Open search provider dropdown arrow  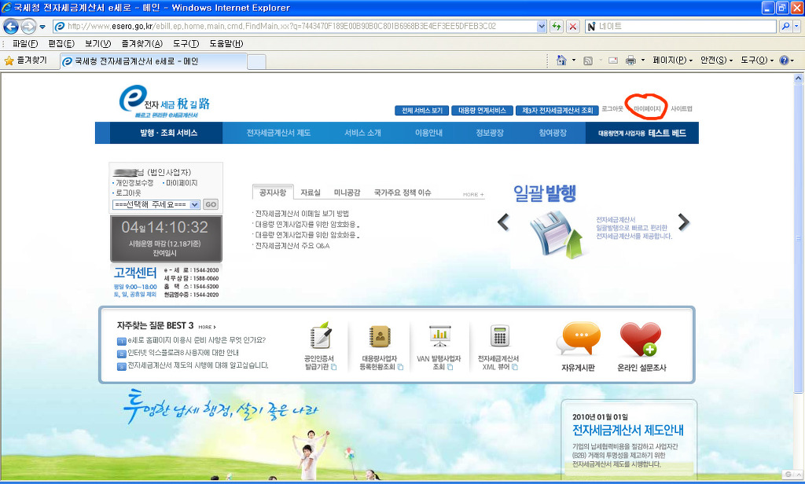[797, 26]
